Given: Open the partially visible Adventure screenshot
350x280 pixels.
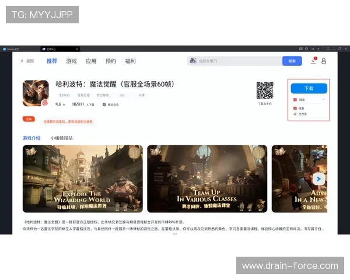Looking at the screenshot, I should pyautogui.click(x=299, y=179).
